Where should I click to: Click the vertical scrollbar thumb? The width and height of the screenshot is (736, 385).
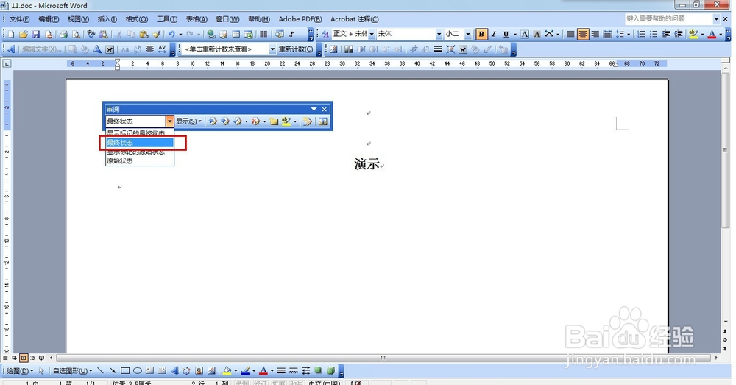pyautogui.click(x=726, y=150)
